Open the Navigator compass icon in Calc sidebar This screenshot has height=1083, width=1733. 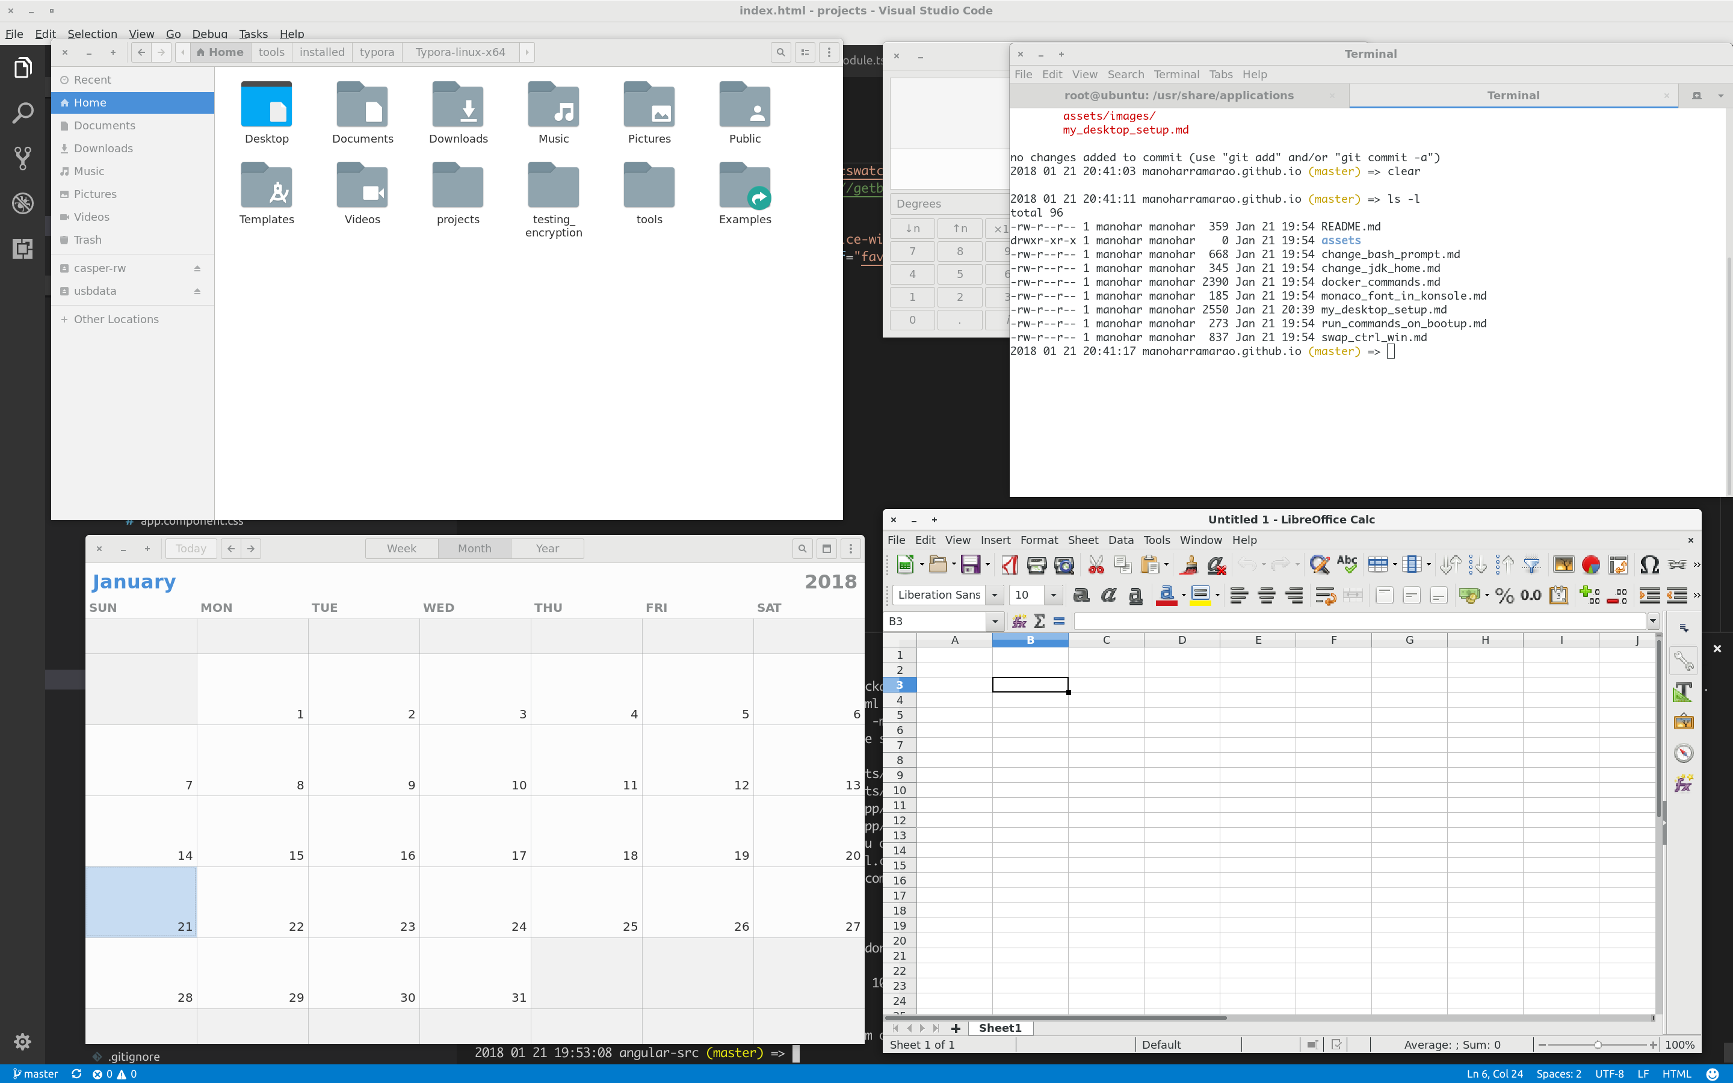coord(1684,752)
